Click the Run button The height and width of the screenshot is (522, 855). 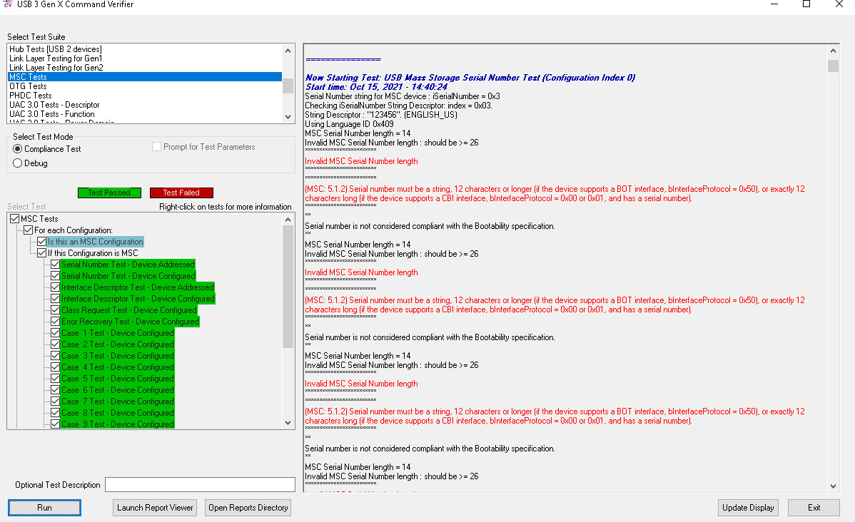tap(44, 507)
